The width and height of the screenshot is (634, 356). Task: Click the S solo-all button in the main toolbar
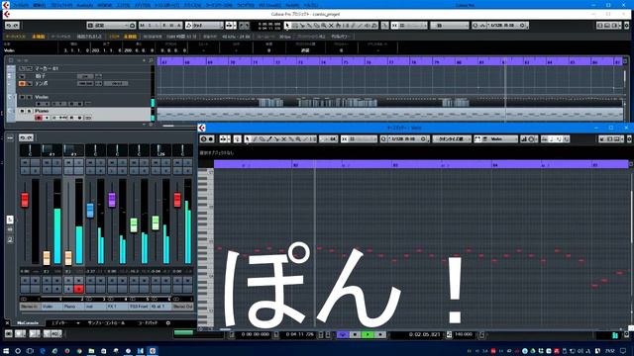tap(150, 26)
